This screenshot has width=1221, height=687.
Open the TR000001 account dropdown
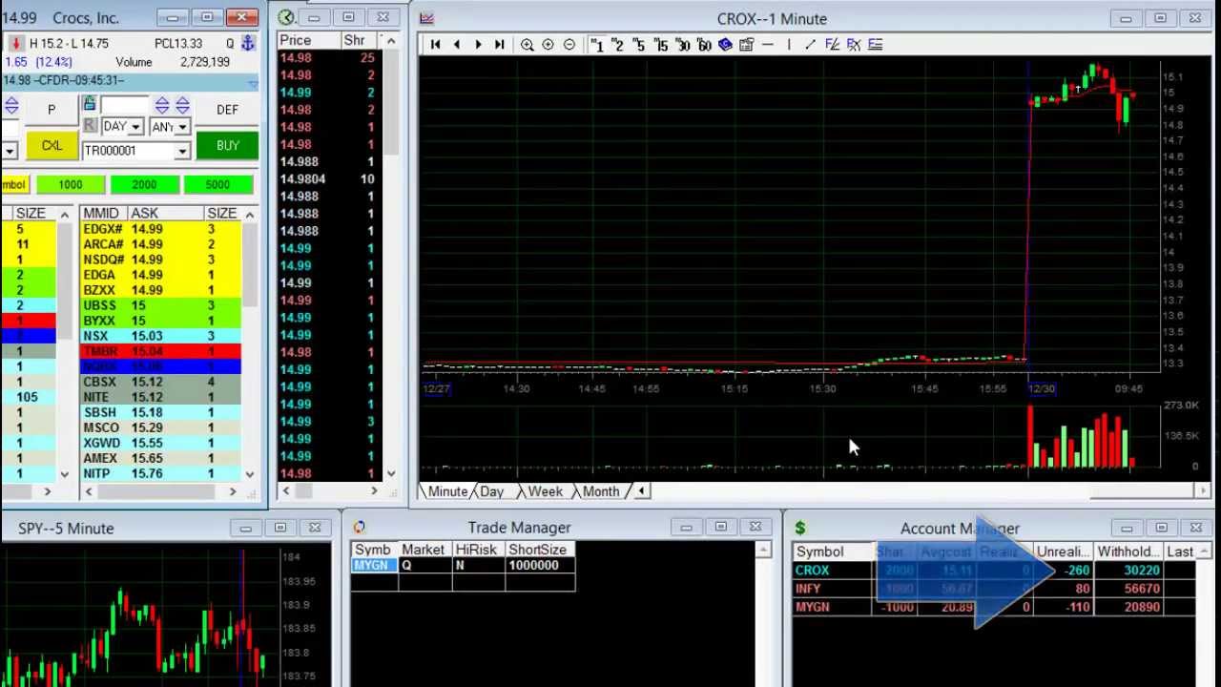[x=181, y=151]
